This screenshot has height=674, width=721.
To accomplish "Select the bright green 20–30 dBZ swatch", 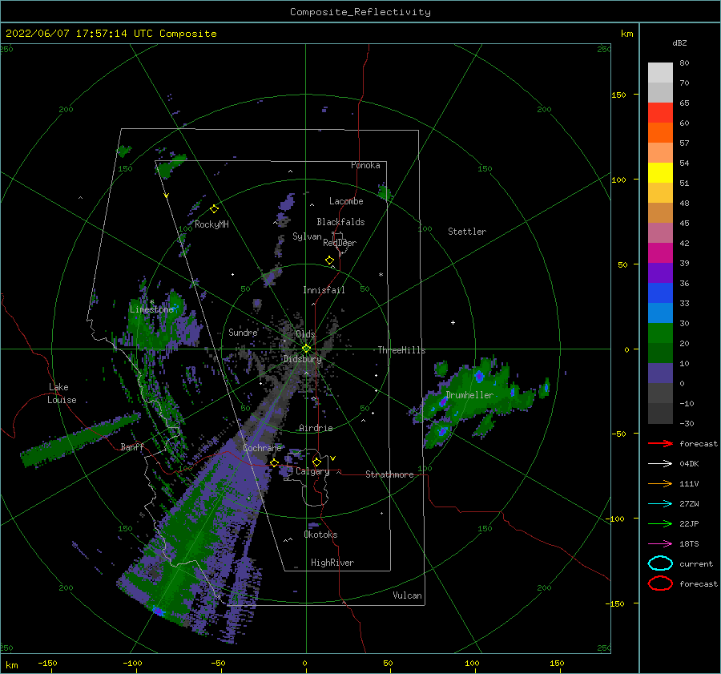I will tap(660, 333).
